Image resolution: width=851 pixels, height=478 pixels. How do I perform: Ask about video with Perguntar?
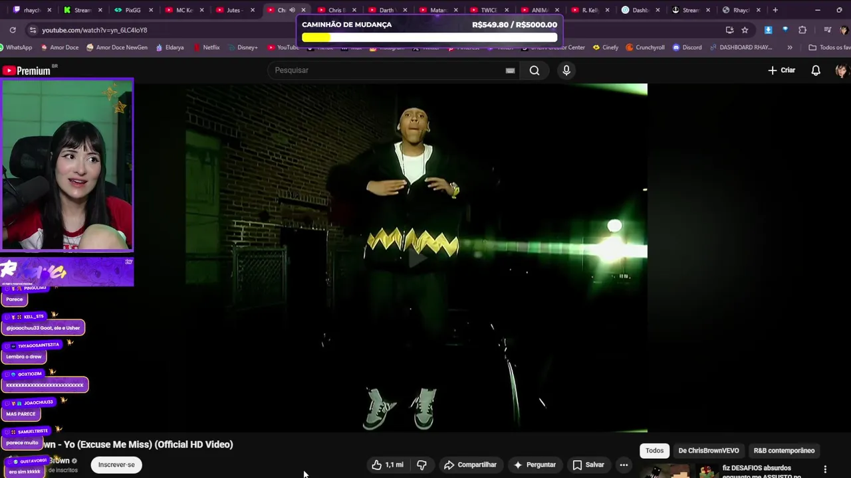tap(535, 465)
